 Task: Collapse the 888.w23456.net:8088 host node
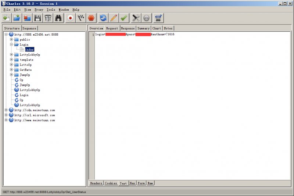point(6,34)
